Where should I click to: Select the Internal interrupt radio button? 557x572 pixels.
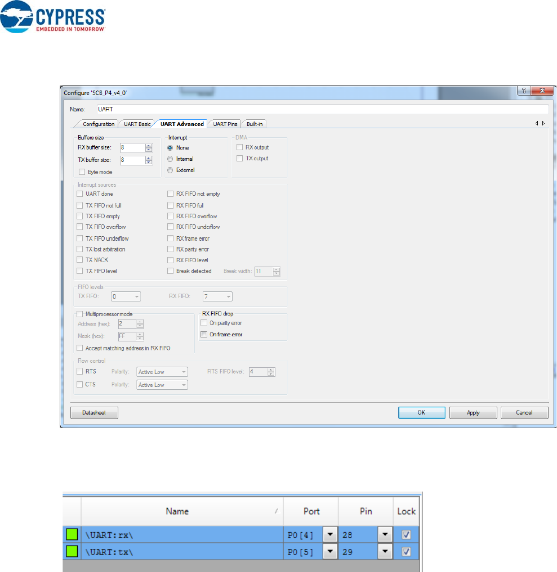click(x=170, y=159)
